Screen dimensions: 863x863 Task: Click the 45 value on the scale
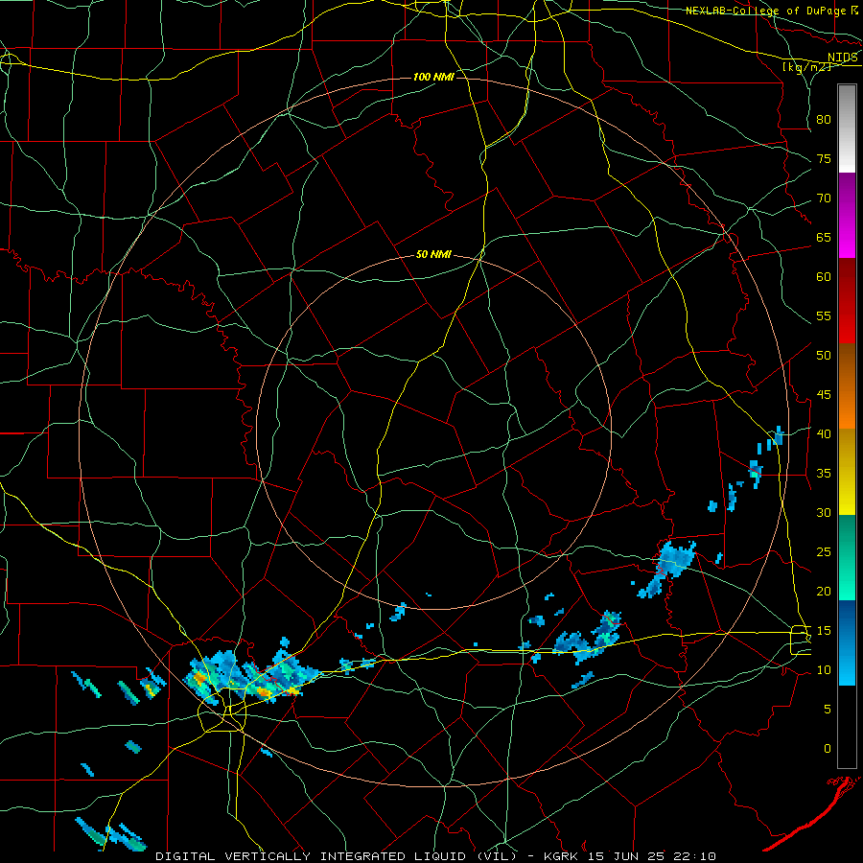tap(824, 395)
